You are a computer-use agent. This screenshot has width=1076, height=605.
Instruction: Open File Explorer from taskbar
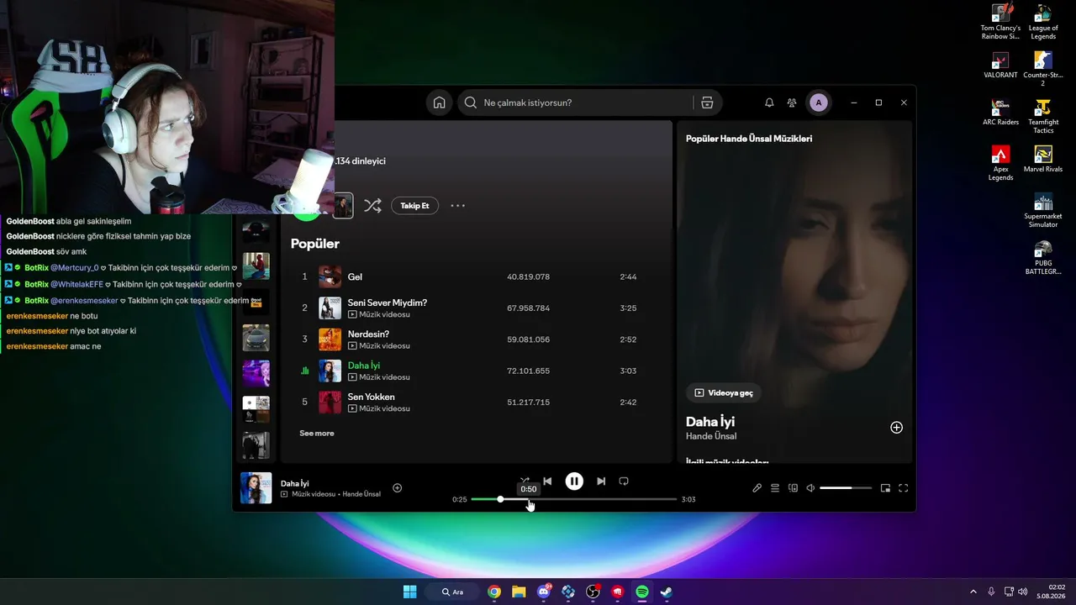pos(519,592)
